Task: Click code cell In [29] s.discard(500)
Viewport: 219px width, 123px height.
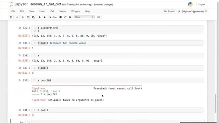Action: click(117, 29)
